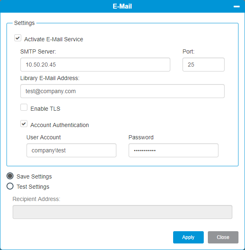Select the Save Settings radio button

[x=10, y=176]
